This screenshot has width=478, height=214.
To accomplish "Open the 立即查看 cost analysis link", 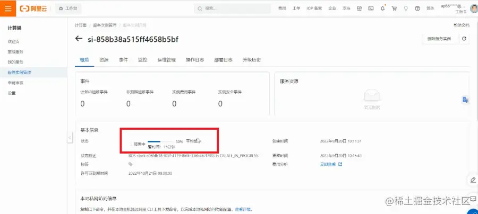I will (x=328, y=164).
